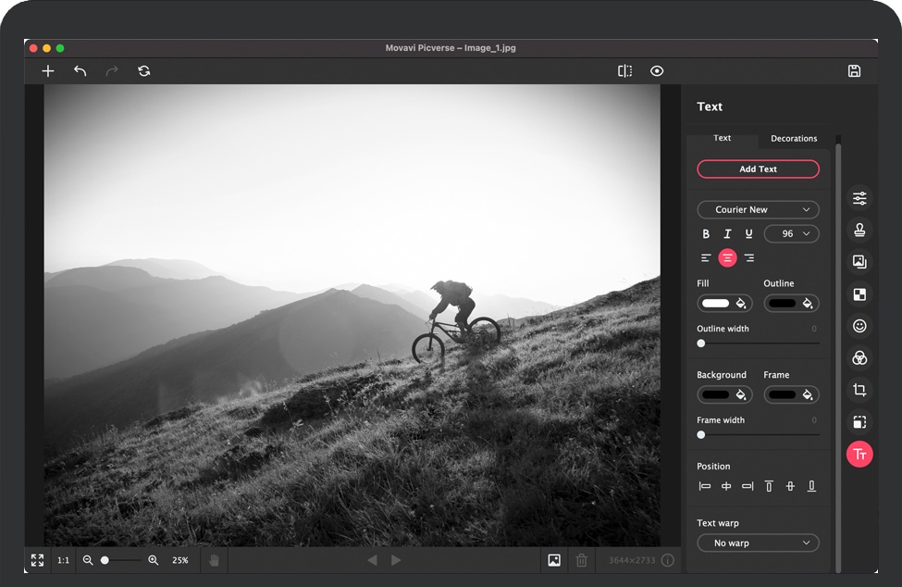Expand the font size 96 dropdown
Image resolution: width=902 pixels, height=587 pixels.
791,234
